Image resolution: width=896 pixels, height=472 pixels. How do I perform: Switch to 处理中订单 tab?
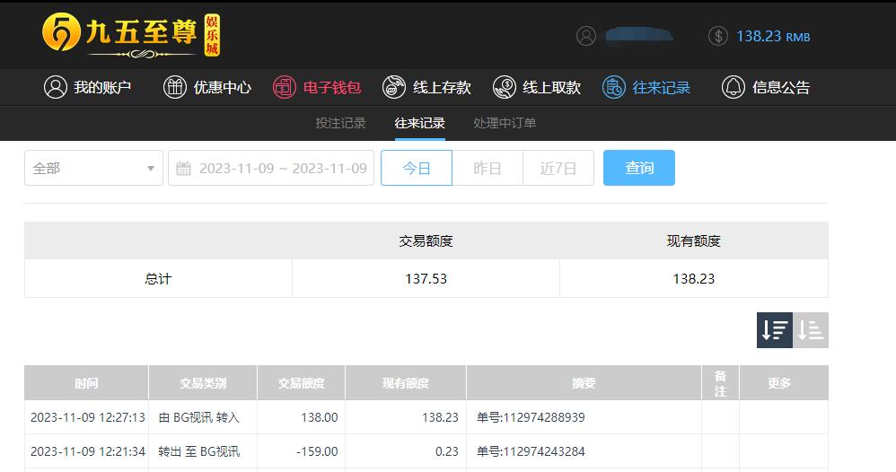505,123
